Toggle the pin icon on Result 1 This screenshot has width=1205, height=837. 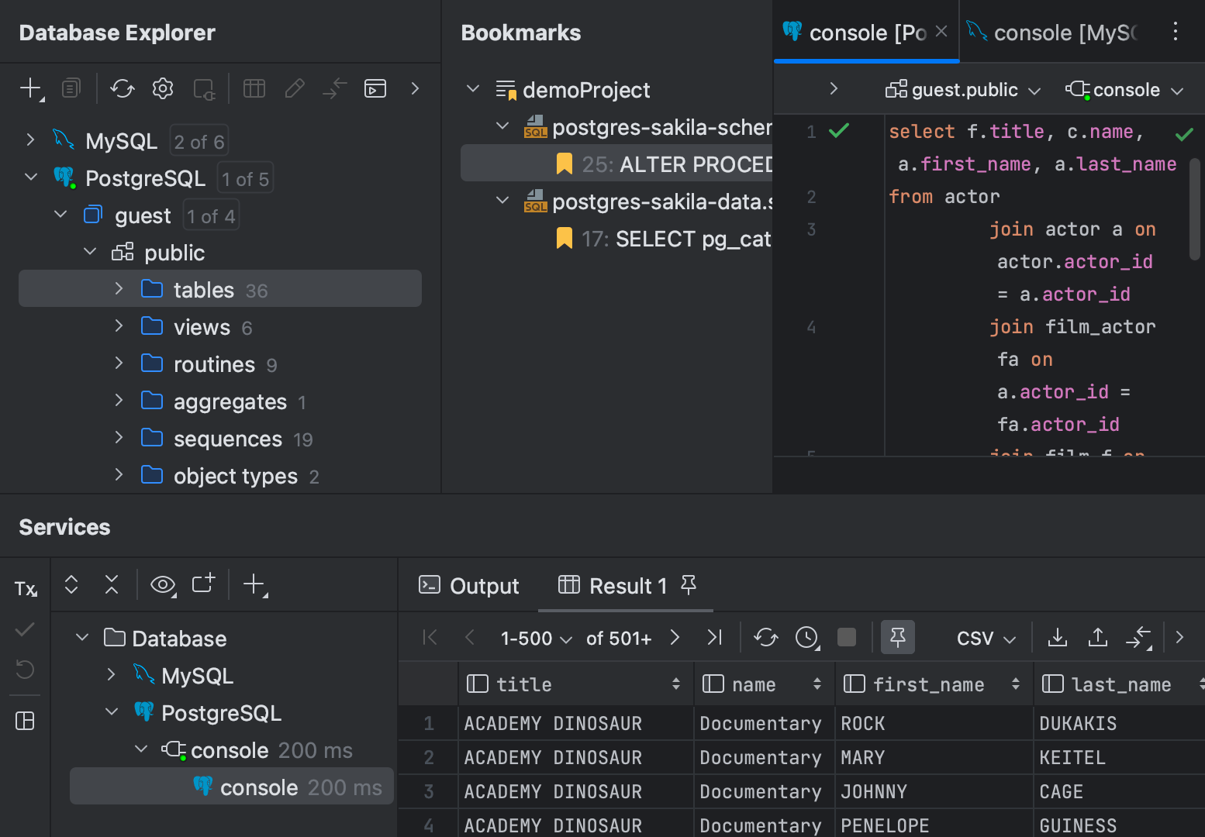(689, 587)
